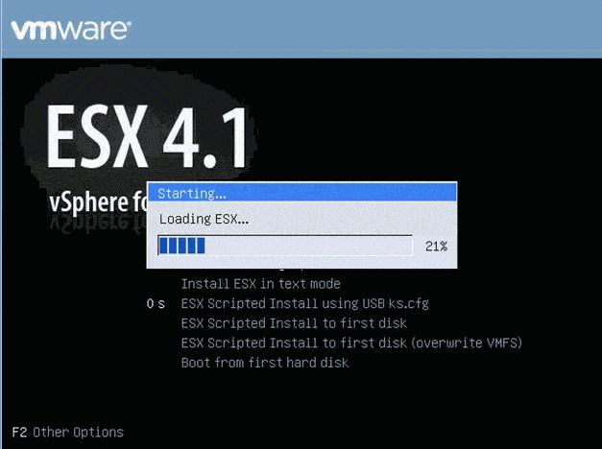Select ESX Scripted Install using USB ks.cfg
Image resolution: width=602 pixels, height=449 pixels.
304,303
